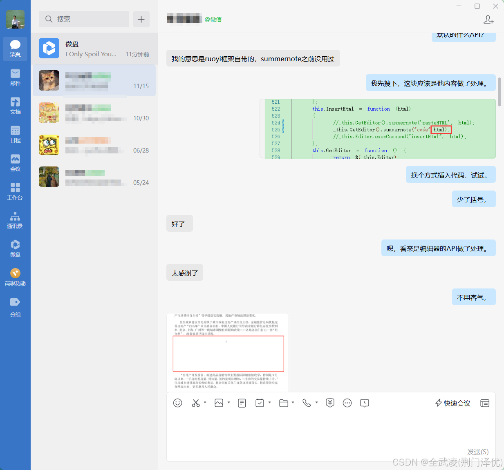Viewport: 504px width, 470px height.
Task: Switch to the 日程 calendar tab
Action: (x=15, y=134)
